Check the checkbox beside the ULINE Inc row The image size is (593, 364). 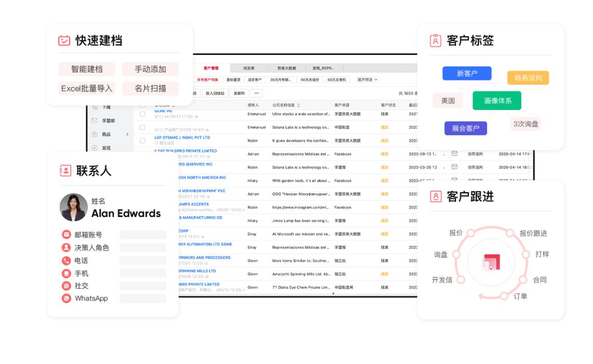tap(143, 114)
